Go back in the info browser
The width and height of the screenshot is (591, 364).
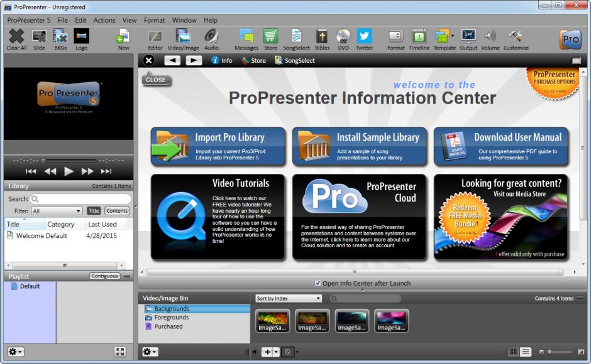coord(172,60)
